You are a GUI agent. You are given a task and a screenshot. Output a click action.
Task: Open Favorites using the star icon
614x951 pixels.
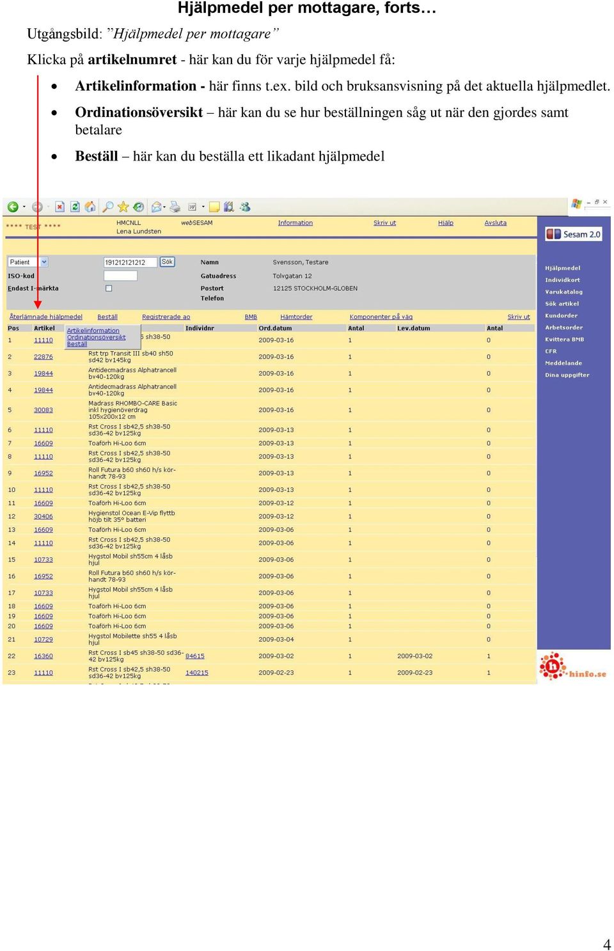[123, 207]
